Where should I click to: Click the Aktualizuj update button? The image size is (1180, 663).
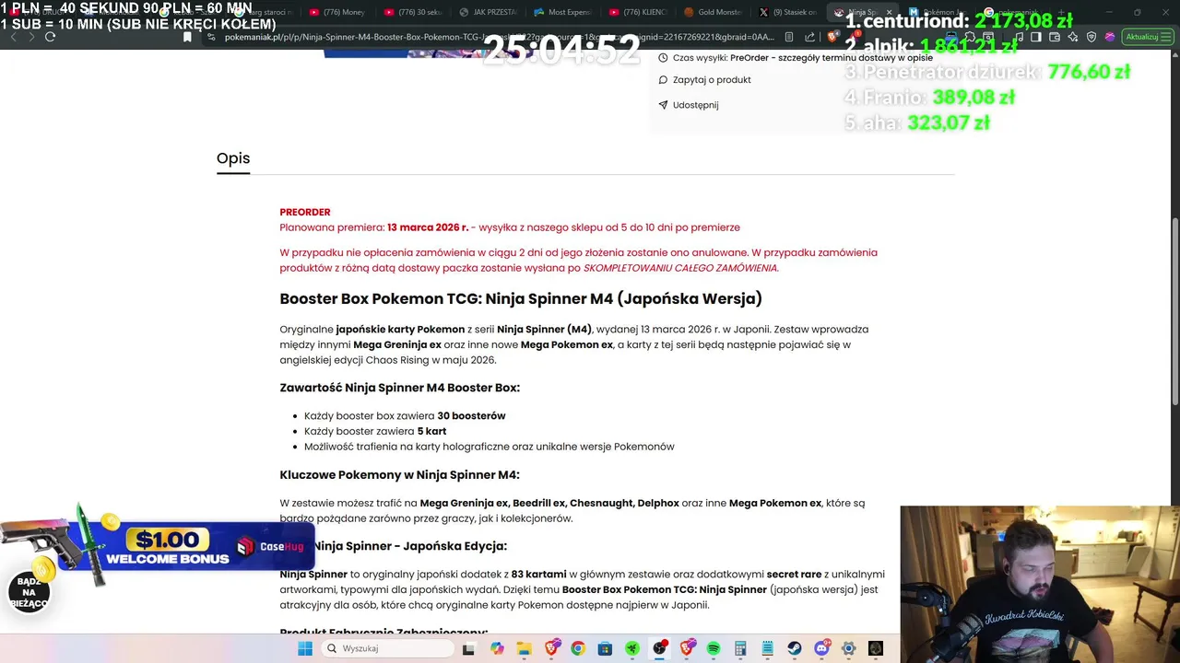[x=1142, y=37]
